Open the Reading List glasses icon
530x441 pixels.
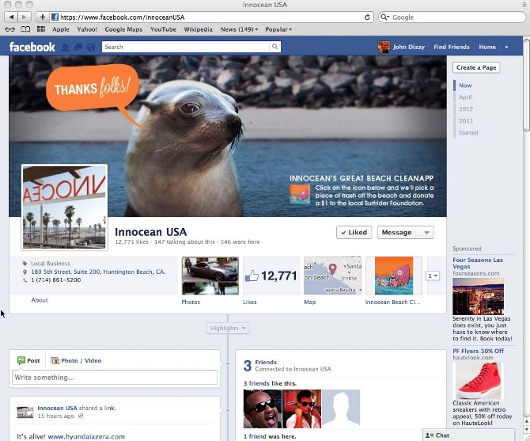(x=9, y=29)
